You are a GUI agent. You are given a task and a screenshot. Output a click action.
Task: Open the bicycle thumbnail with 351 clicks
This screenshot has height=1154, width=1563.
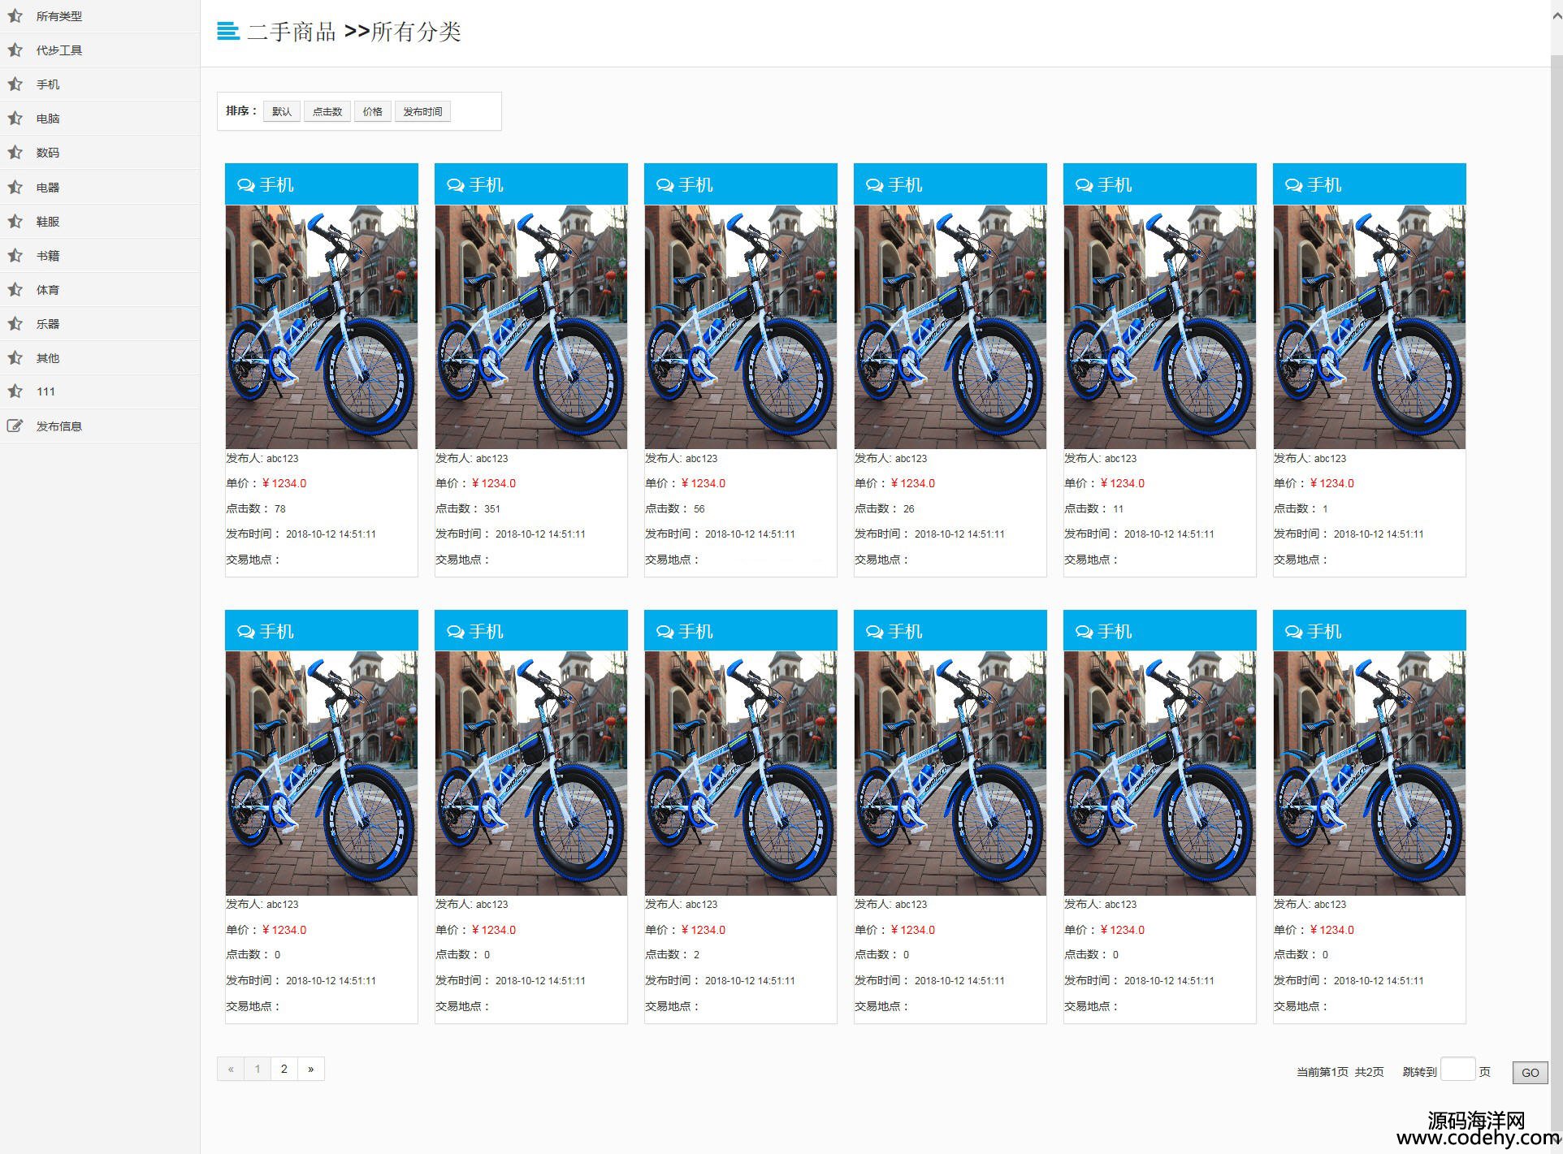pos(531,326)
